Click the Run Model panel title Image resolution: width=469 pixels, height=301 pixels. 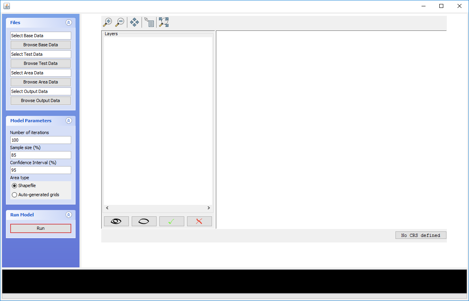(22, 215)
